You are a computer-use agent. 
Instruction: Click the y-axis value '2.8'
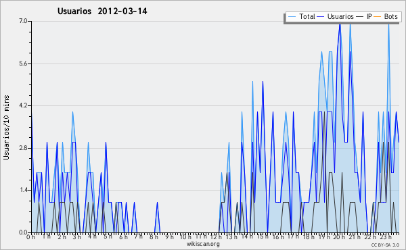pyautogui.click(x=23, y=148)
